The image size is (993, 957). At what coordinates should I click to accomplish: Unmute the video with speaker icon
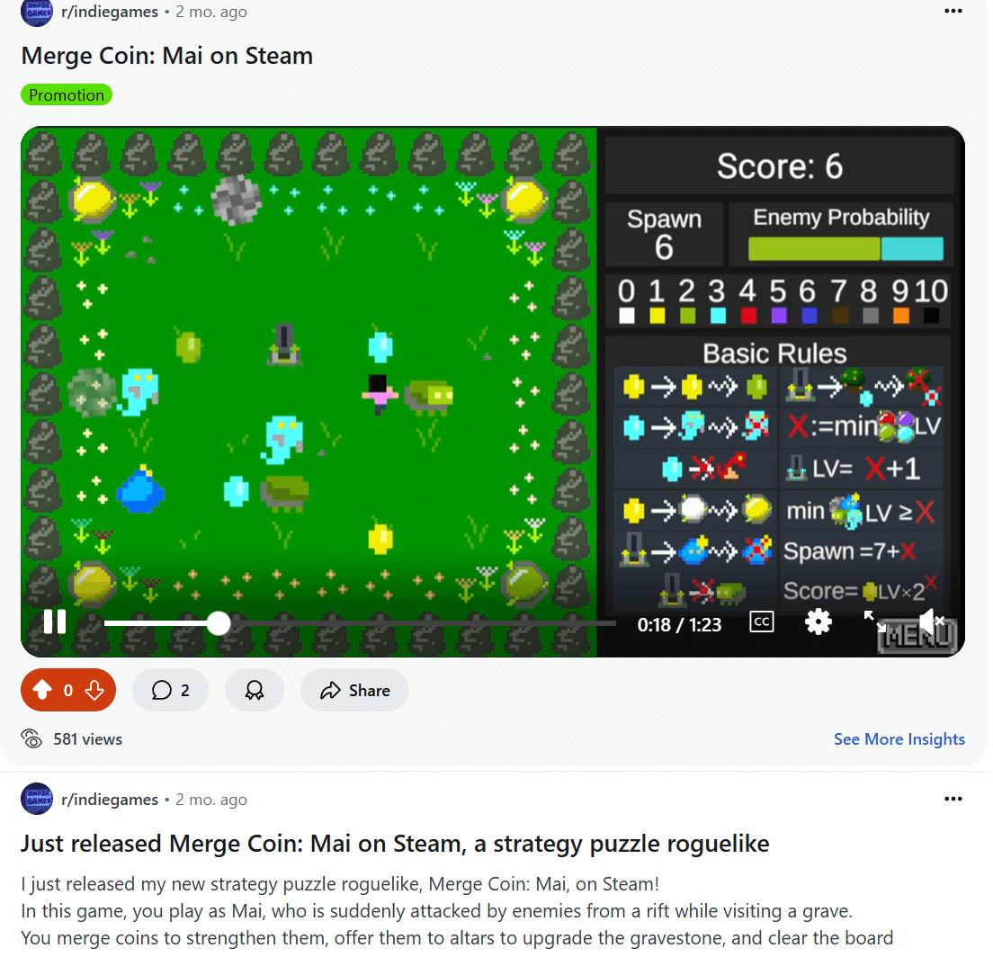(x=931, y=622)
